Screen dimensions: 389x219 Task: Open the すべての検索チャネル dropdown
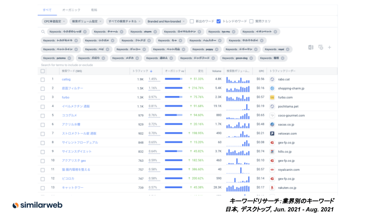click(x=124, y=21)
